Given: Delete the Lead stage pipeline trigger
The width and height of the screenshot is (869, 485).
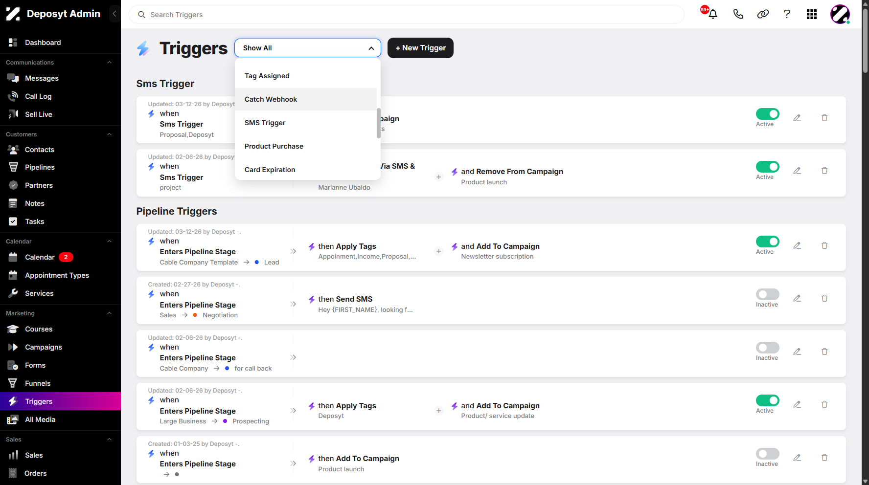Looking at the screenshot, I should (x=824, y=245).
